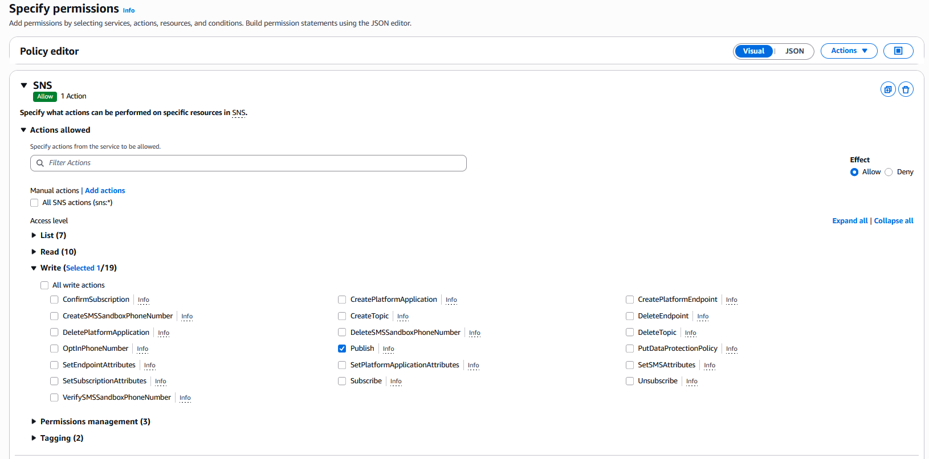929x459 pixels.
Task: Check the DeleteTopic checkbox
Action: click(x=630, y=333)
